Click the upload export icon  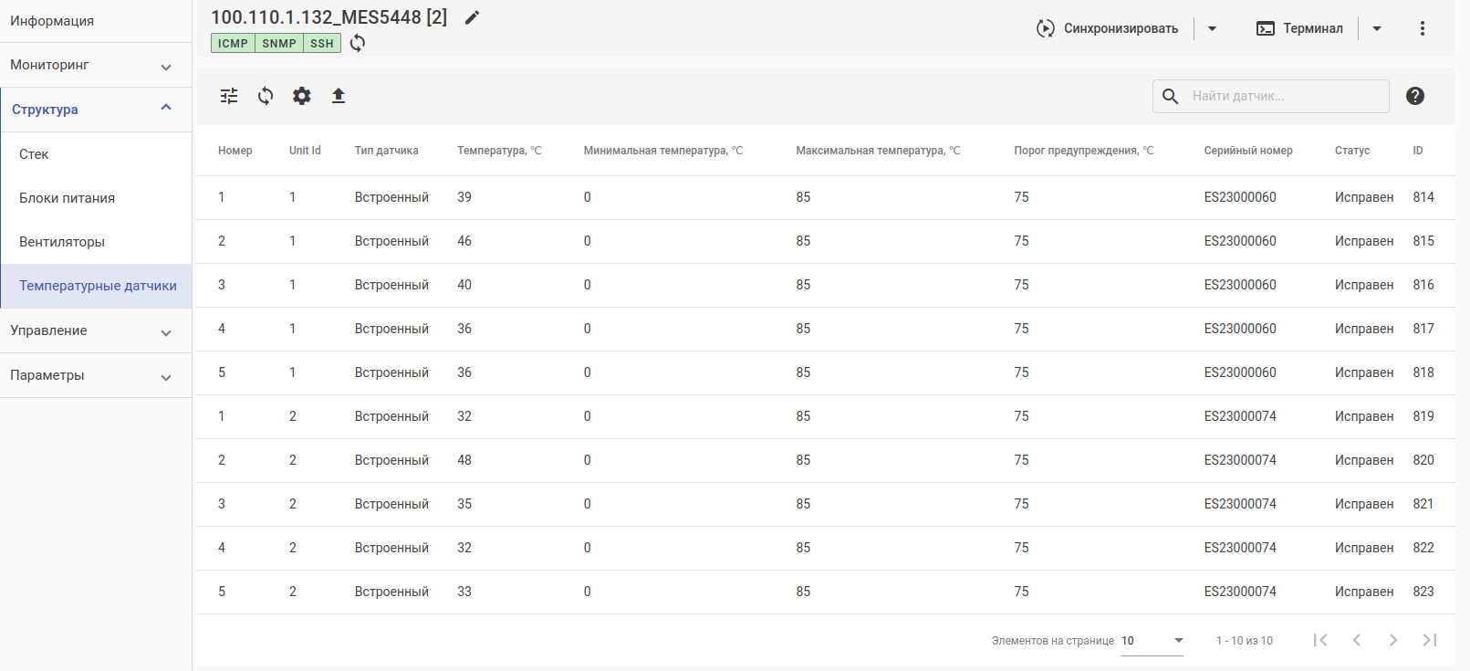(x=339, y=96)
